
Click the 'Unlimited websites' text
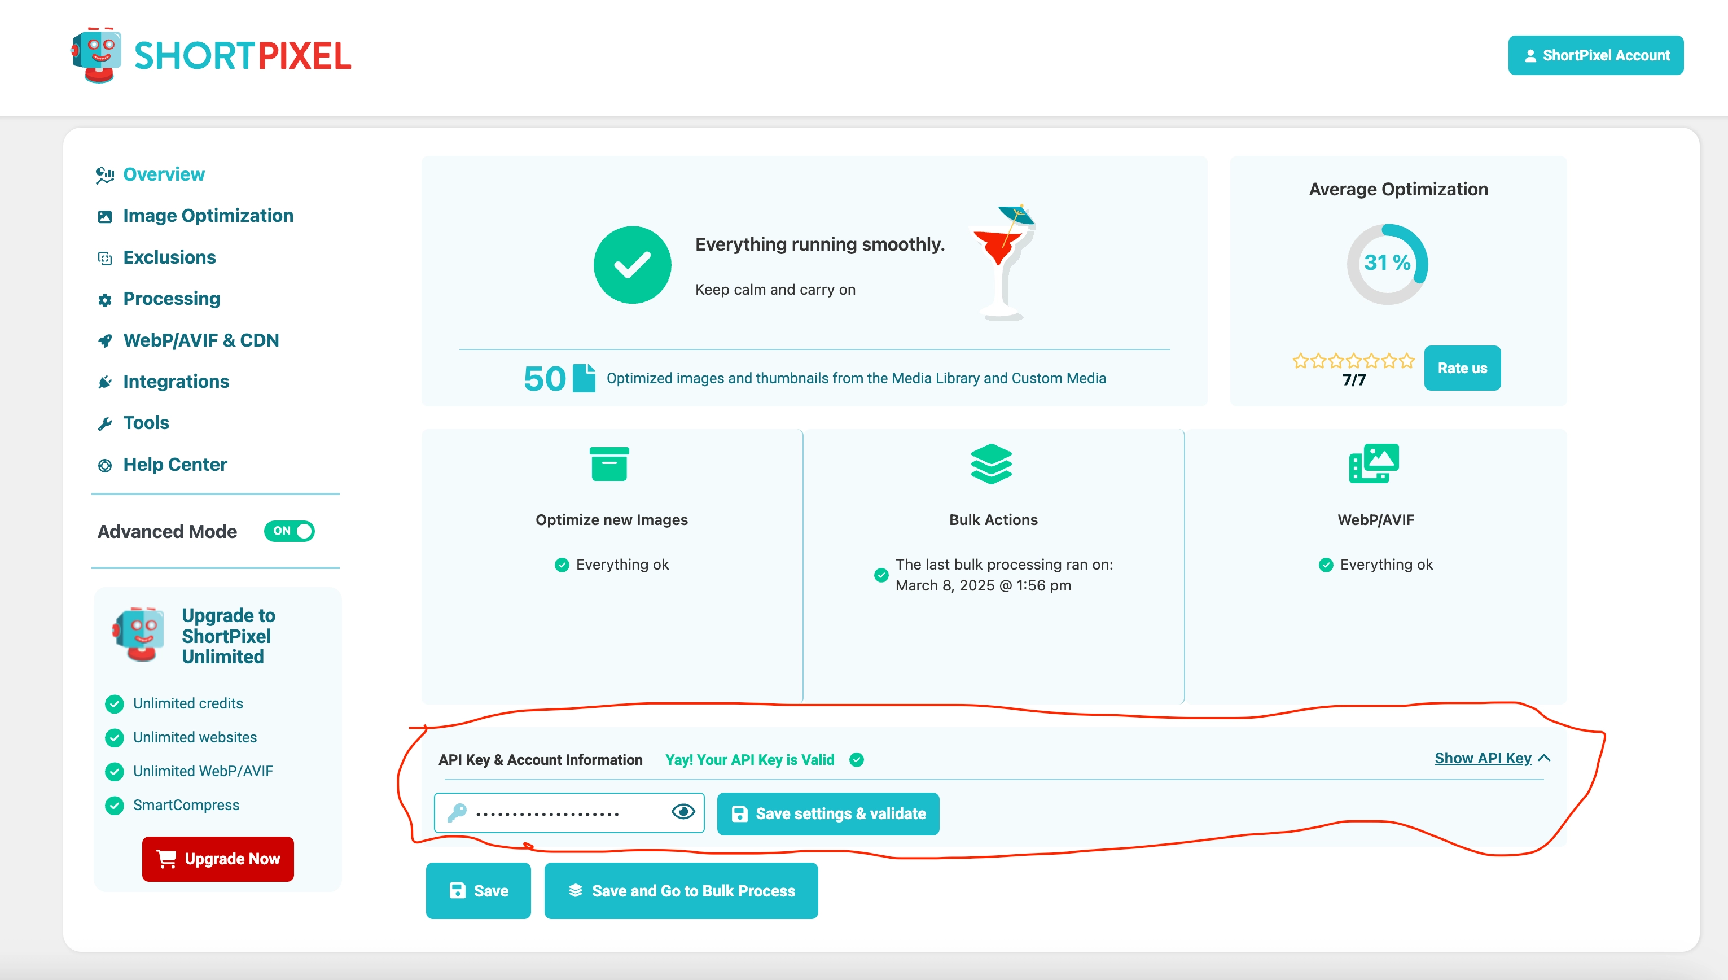pos(195,738)
